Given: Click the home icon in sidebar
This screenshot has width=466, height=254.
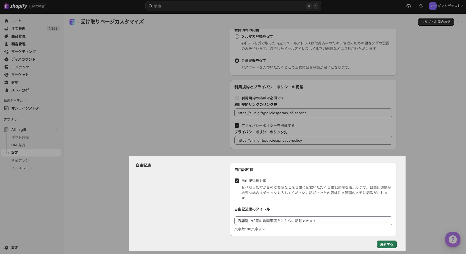Looking at the screenshot, I should coord(6,21).
